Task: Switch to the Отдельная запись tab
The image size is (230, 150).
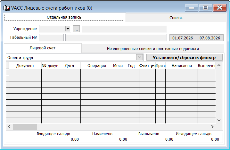Action: point(64,17)
